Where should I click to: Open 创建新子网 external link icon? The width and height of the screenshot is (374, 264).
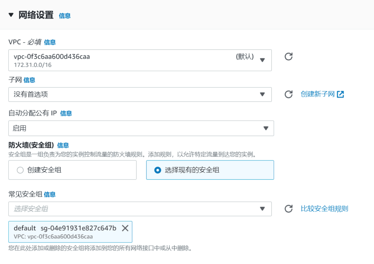[x=340, y=94]
